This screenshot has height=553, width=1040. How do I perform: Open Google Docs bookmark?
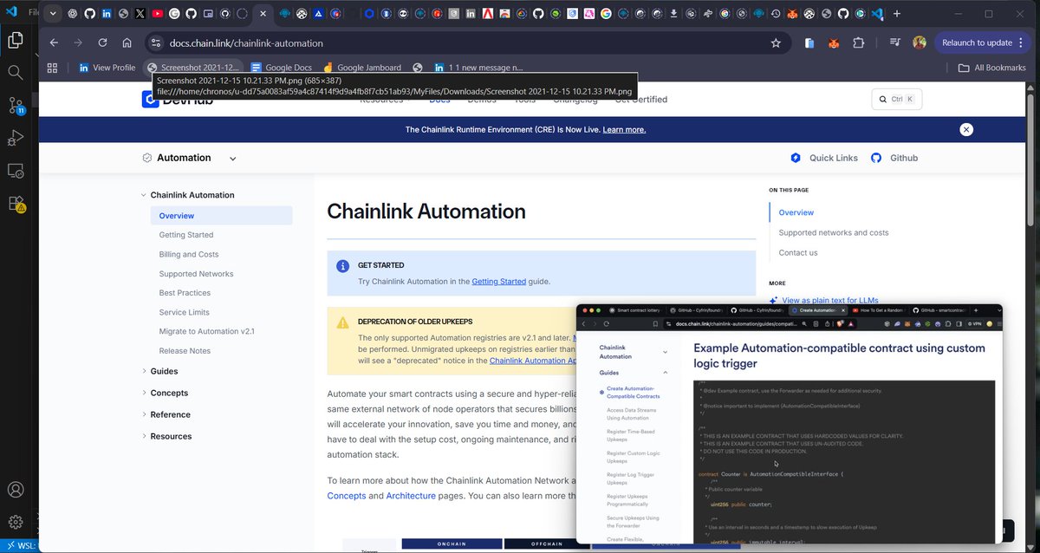pos(282,68)
